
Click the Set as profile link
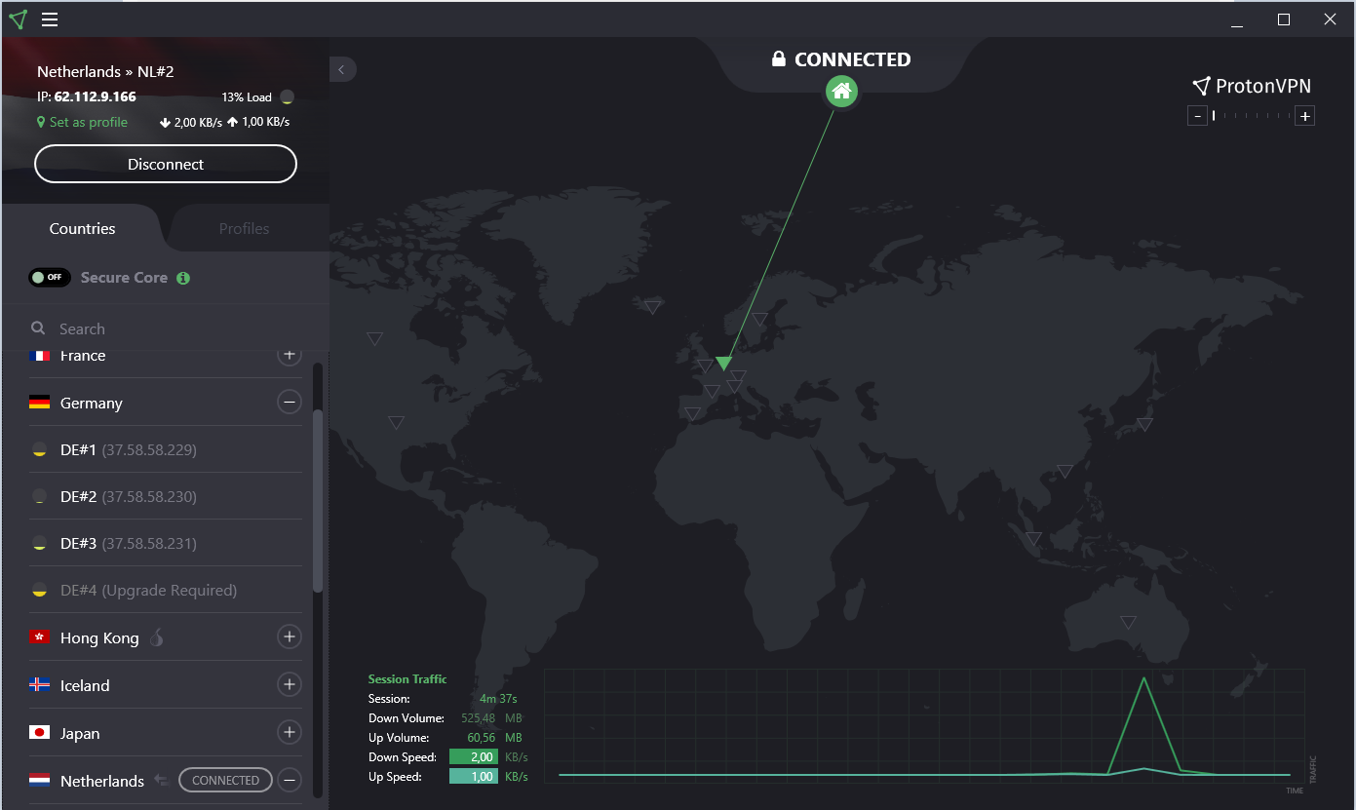point(83,122)
